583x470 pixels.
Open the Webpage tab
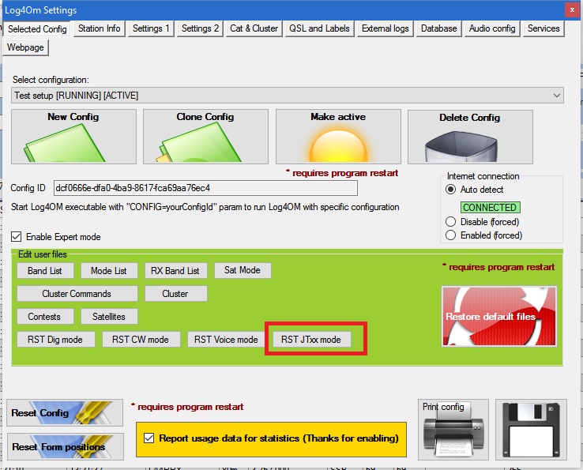(25, 47)
